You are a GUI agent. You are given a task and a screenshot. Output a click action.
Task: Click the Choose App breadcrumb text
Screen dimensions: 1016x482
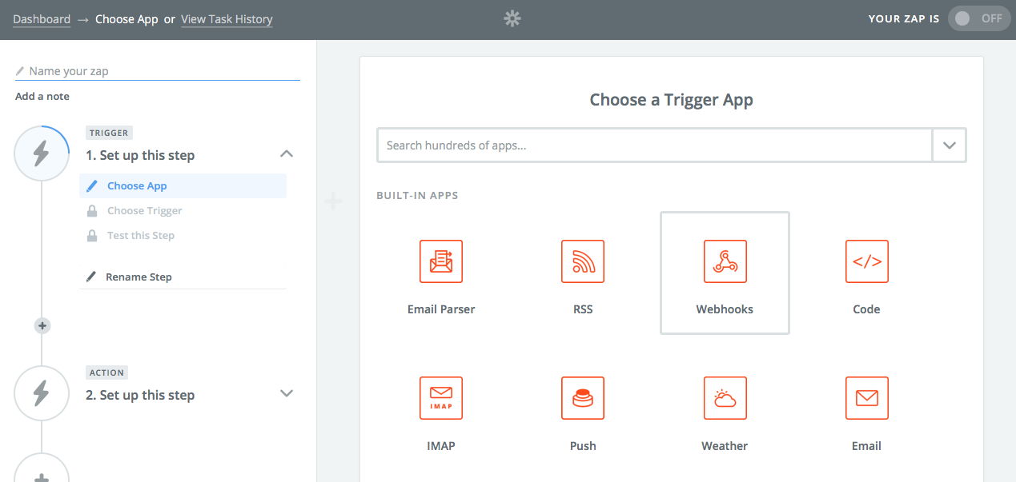click(x=126, y=19)
